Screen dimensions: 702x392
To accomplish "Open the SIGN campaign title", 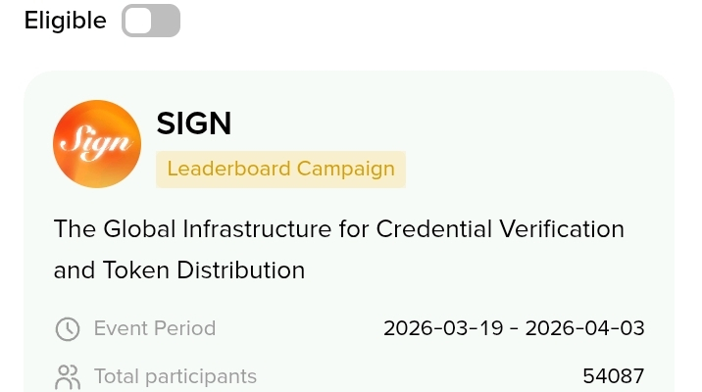I will pos(194,123).
